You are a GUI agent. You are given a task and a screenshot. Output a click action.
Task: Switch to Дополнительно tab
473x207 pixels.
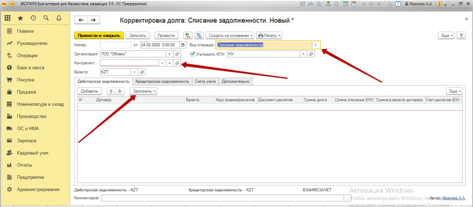pyautogui.click(x=236, y=81)
